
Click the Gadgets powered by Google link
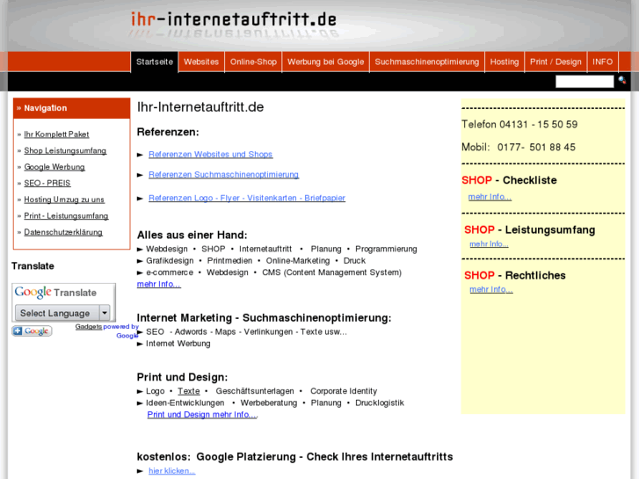pyautogui.click(x=106, y=330)
